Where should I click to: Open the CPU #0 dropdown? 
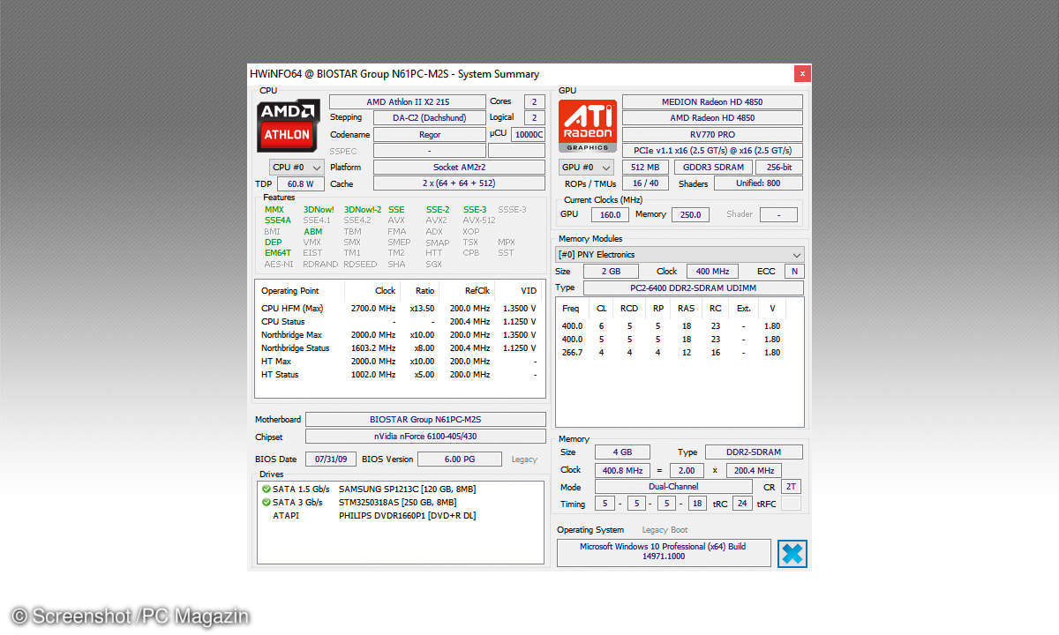[297, 167]
